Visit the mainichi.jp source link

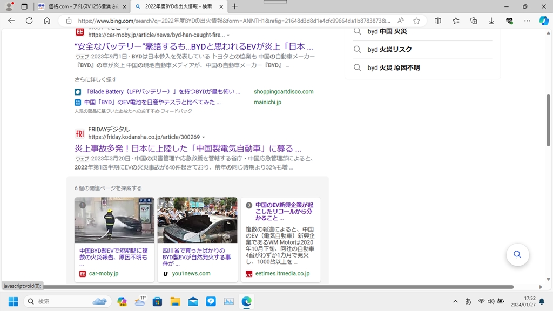268,102
